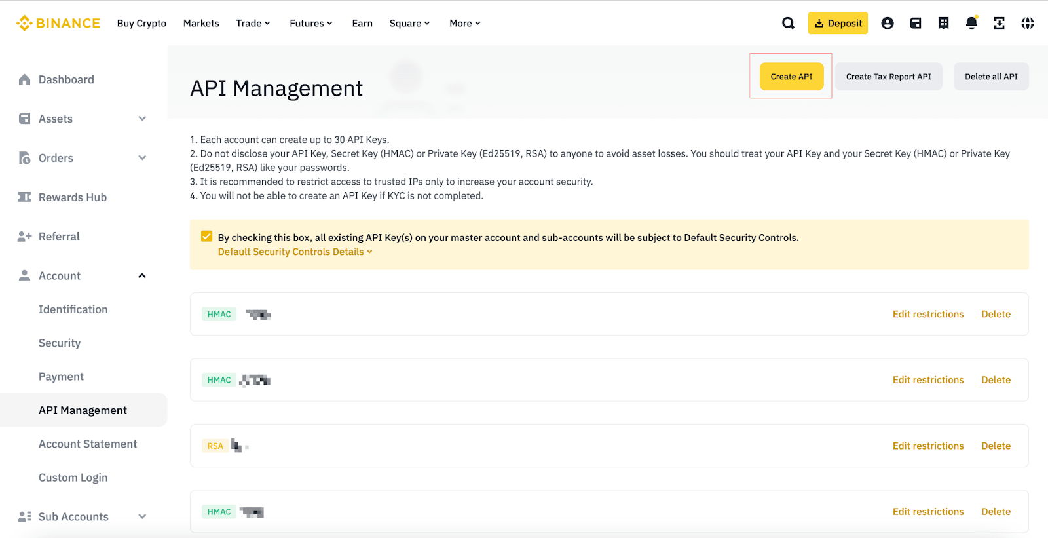The width and height of the screenshot is (1048, 538).
Task: Open the wallet icon in header
Action: pos(916,24)
